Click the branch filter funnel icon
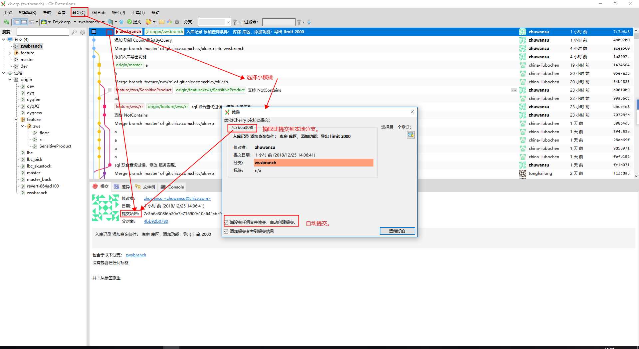The width and height of the screenshot is (639, 349). [235, 22]
